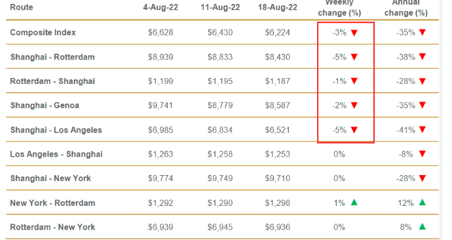Image resolution: width=452 pixels, height=240 pixels.
Task: Select the 4-Aug-22 column header
Action: coord(160,7)
